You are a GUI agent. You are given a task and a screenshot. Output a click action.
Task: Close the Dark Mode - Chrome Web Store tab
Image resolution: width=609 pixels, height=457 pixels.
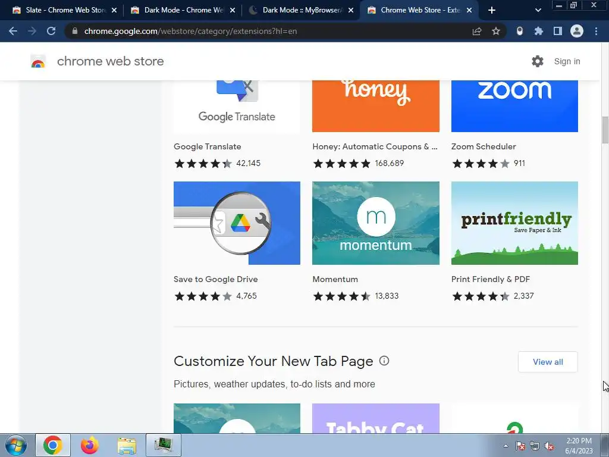point(233,11)
